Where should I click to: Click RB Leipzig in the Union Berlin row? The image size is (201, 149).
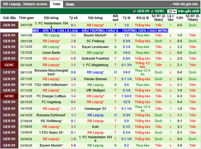[95, 53]
